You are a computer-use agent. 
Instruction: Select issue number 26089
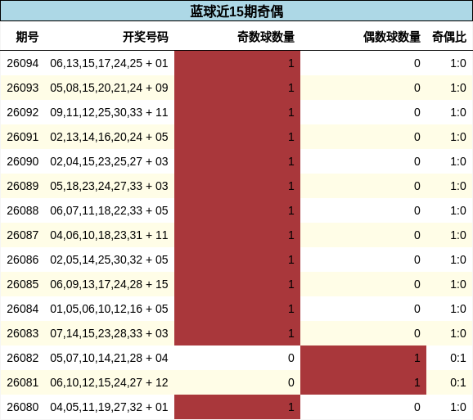tap(23, 186)
